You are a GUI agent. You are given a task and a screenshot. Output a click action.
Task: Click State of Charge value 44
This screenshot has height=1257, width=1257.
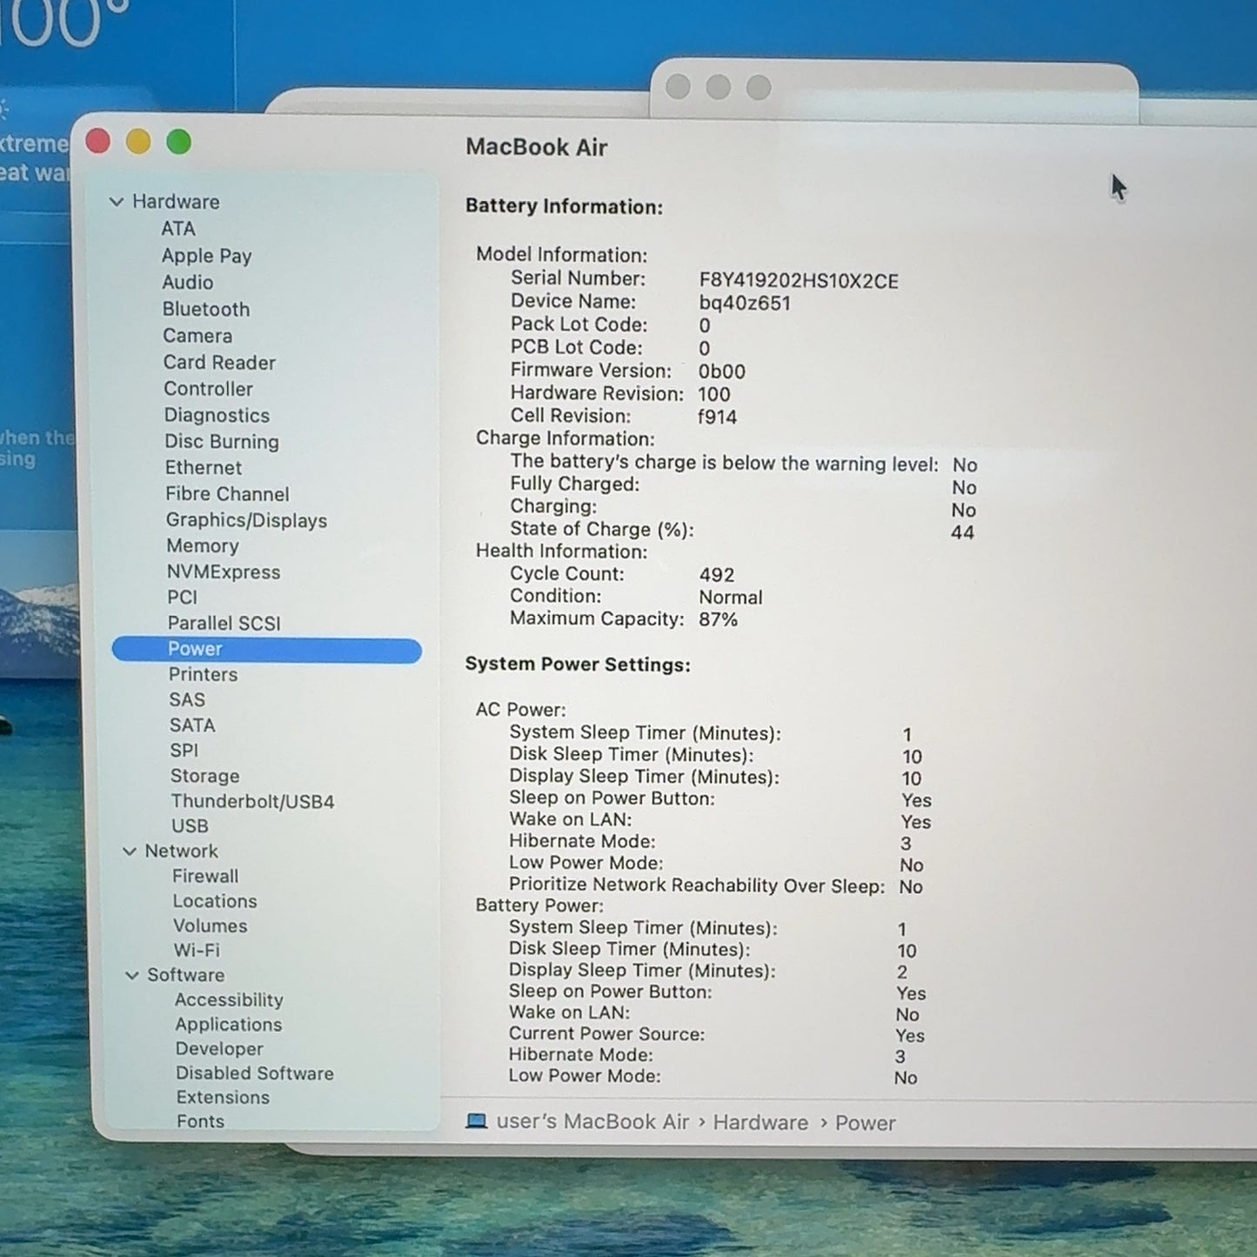tap(962, 532)
